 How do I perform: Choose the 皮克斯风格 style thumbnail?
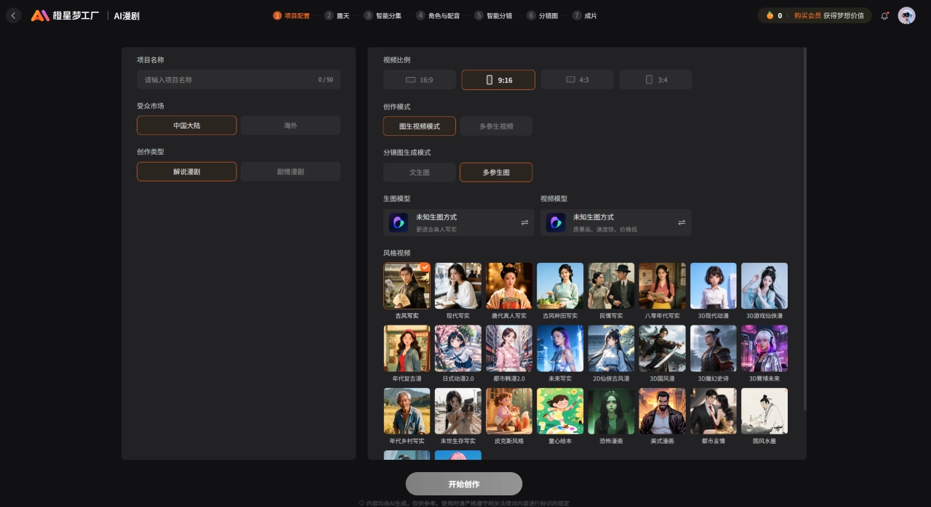pos(509,411)
